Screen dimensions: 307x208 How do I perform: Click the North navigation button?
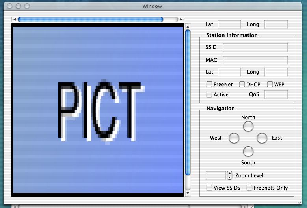(248, 126)
